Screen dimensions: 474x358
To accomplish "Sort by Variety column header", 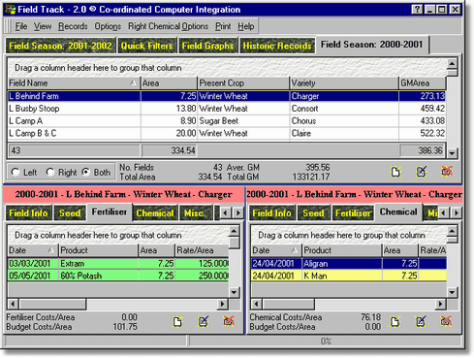I will 344,83.
